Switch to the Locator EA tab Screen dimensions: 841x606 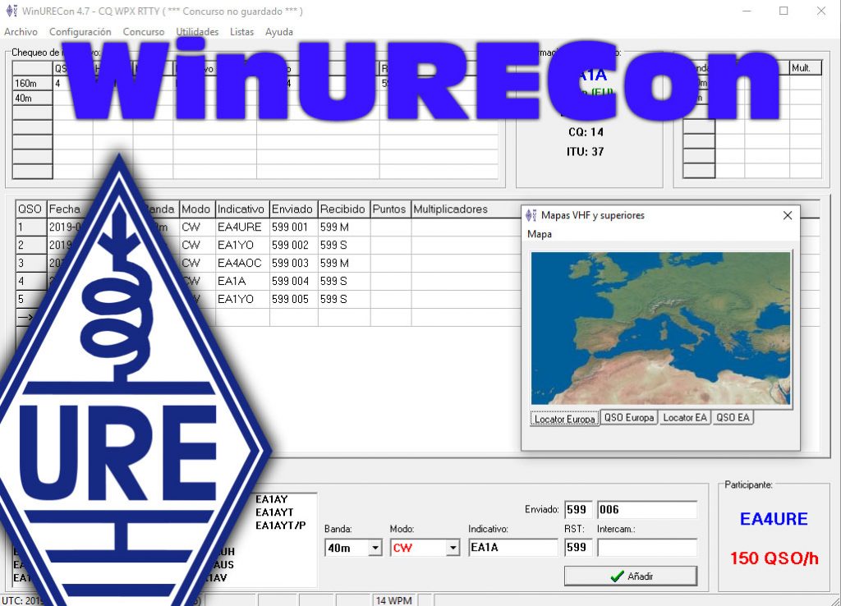point(685,417)
